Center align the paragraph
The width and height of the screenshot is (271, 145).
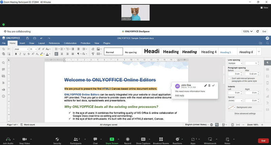click(62, 54)
